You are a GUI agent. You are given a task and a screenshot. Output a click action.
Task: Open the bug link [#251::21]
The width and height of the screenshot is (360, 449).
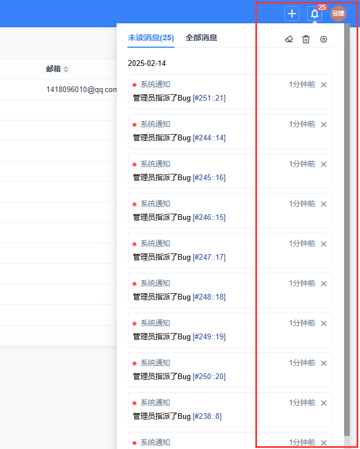click(209, 98)
